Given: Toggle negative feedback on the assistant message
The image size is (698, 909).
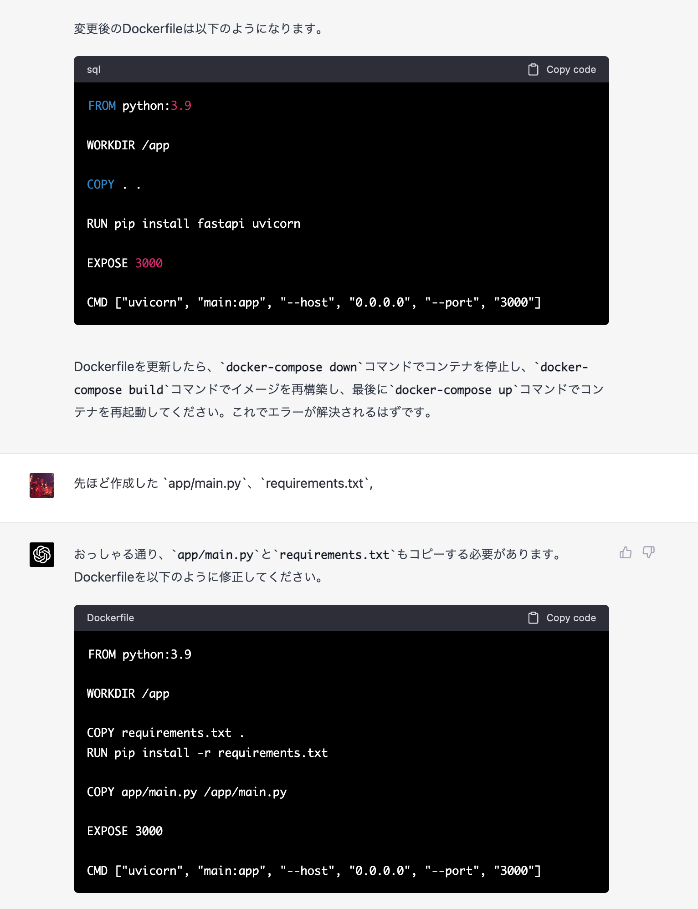Looking at the screenshot, I should point(649,552).
